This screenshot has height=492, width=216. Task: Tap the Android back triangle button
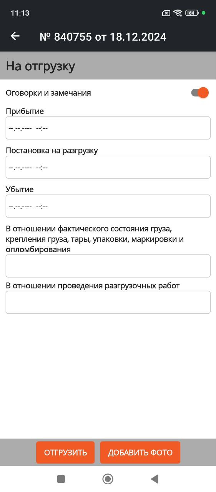coord(155,479)
